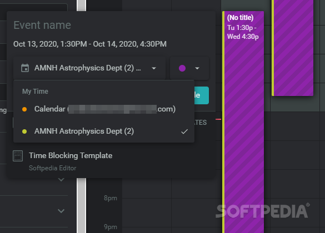Open the AMNH Astrophysics Dept calendar dropdown
The image size is (325, 233).
[x=89, y=68]
